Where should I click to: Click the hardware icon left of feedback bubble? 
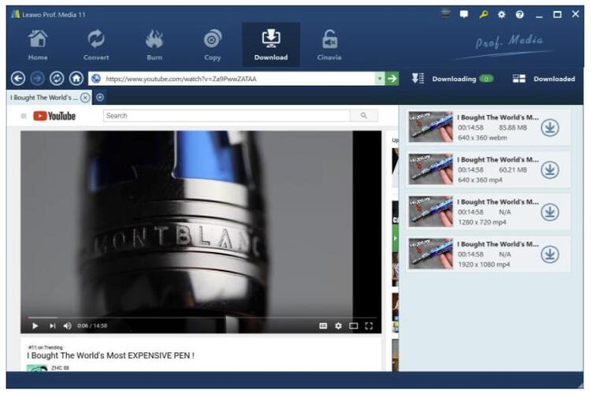[x=446, y=14]
